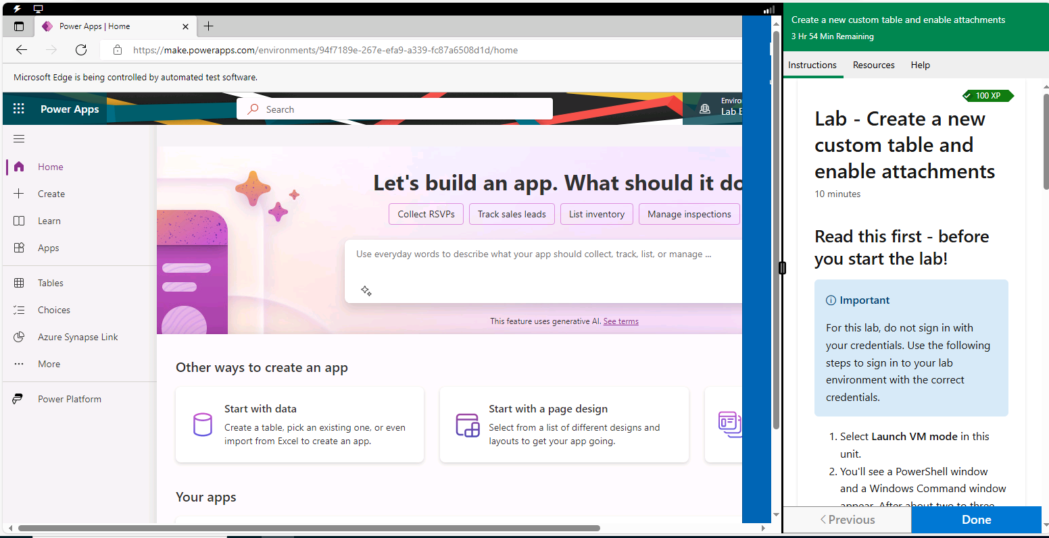Viewport: 1049px width, 538px height.
Task: Click the browser back arrow
Action: coord(22,50)
